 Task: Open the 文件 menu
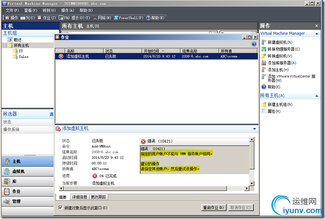point(12,10)
